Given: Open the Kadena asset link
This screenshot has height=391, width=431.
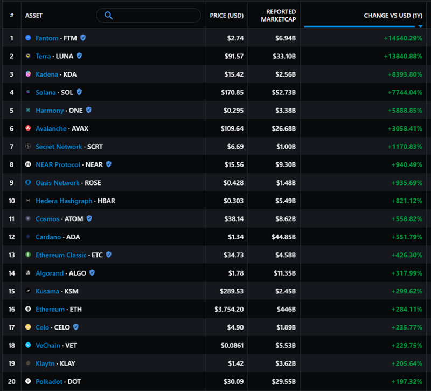Looking at the screenshot, I should (47, 74).
